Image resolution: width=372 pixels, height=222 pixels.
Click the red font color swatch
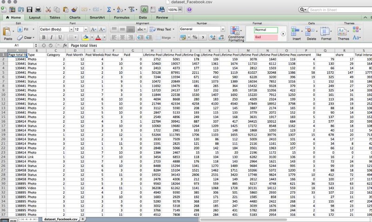(99, 37)
